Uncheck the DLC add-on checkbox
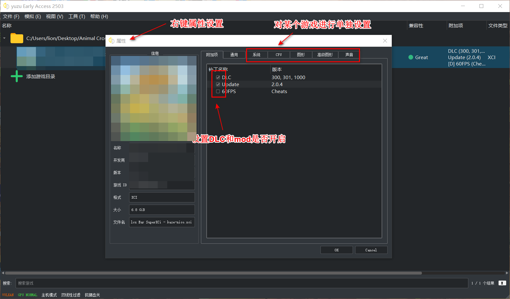This screenshot has height=299, width=510. point(218,77)
